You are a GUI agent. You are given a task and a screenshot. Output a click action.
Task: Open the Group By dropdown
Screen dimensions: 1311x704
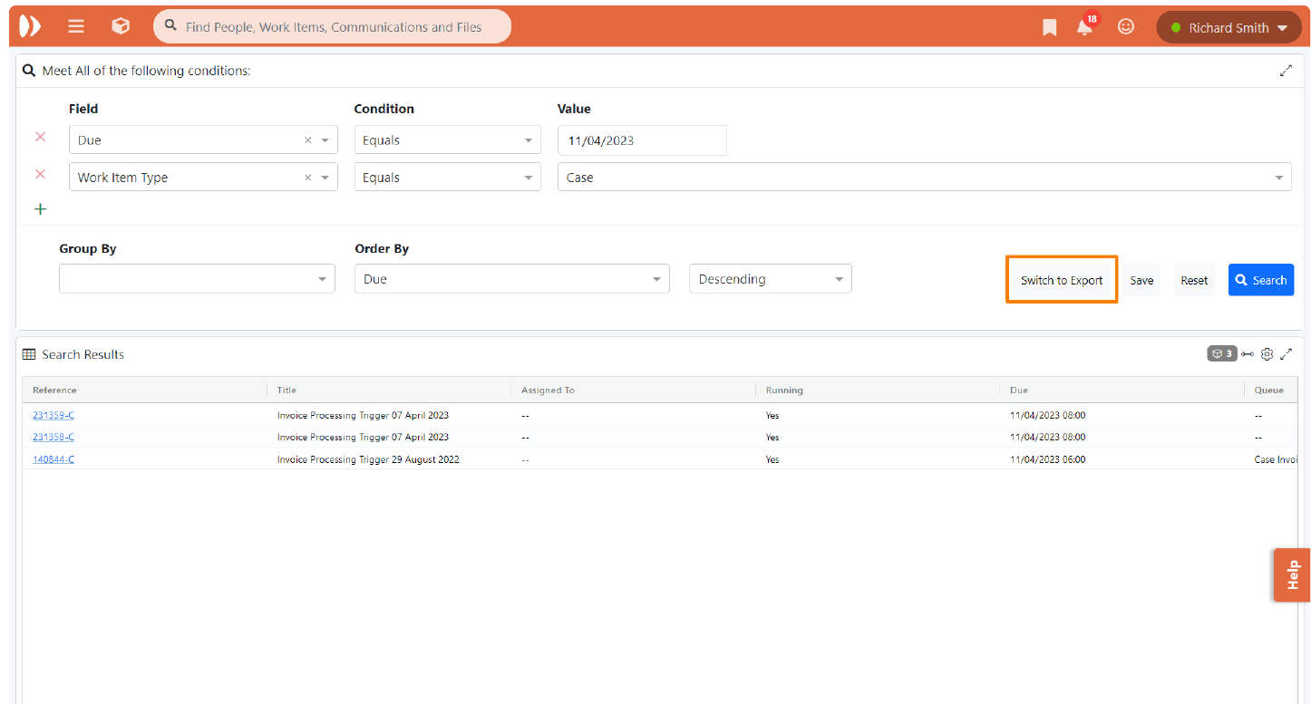tap(197, 279)
